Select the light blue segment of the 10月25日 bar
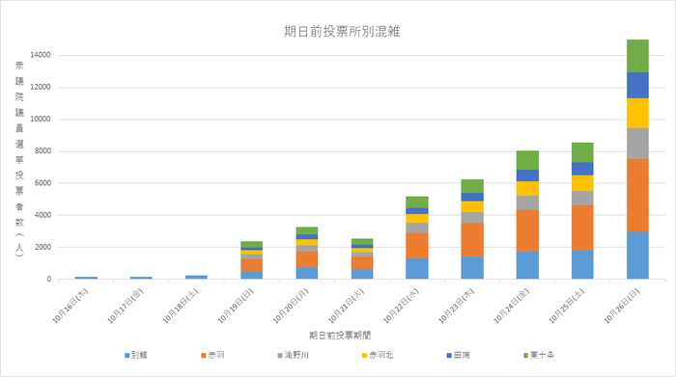This screenshot has width=676, height=377. pyautogui.click(x=582, y=265)
